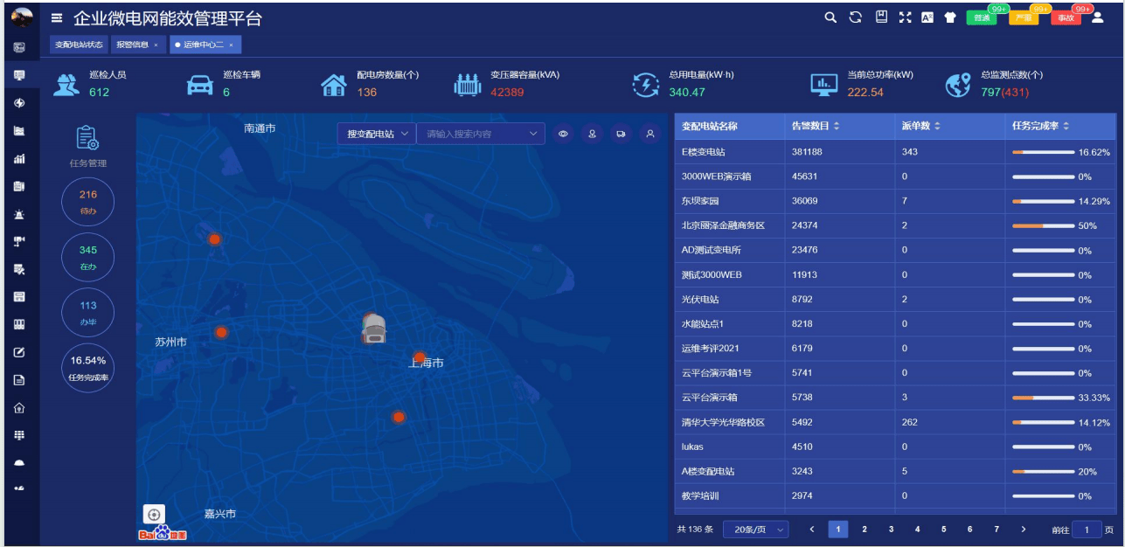Toggle fullscreen with the expand icon
The width and height of the screenshot is (1125, 547).
click(x=905, y=17)
